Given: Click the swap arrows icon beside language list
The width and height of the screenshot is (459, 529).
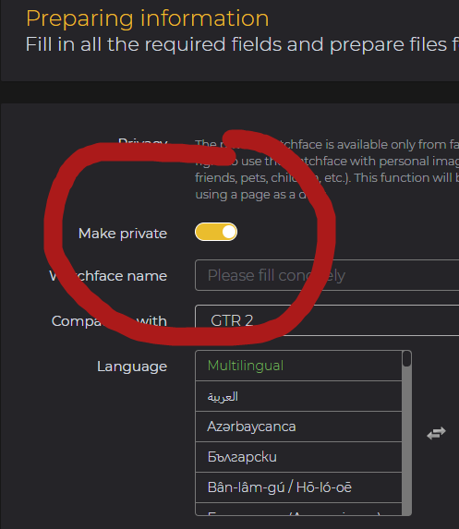Looking at the screenshot, I should [436, 433].
